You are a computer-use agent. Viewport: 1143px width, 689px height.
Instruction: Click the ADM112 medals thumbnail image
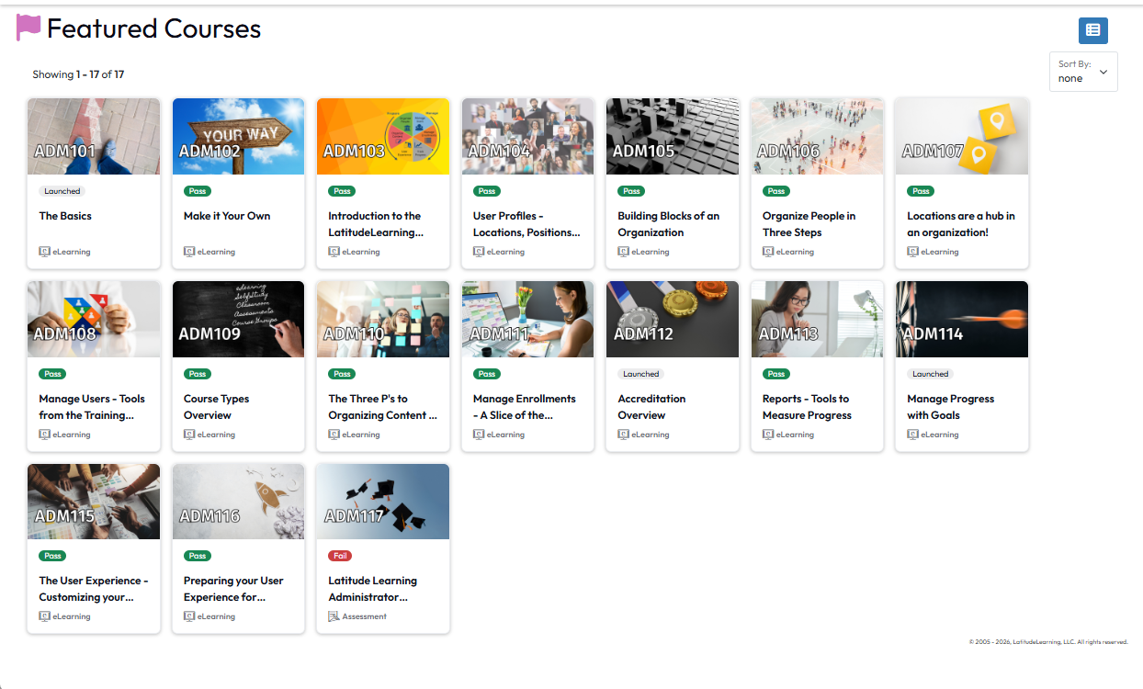click(672, 319)
